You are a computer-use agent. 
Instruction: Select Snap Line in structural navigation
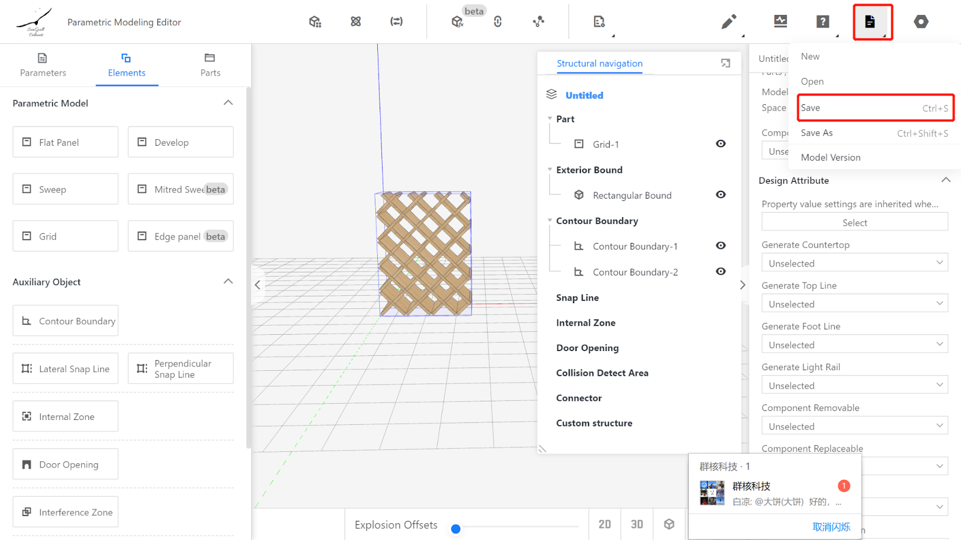tap(577, 298)
